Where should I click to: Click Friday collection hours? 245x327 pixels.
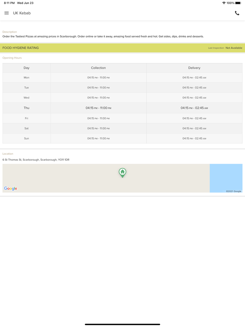tap(98, 118)
